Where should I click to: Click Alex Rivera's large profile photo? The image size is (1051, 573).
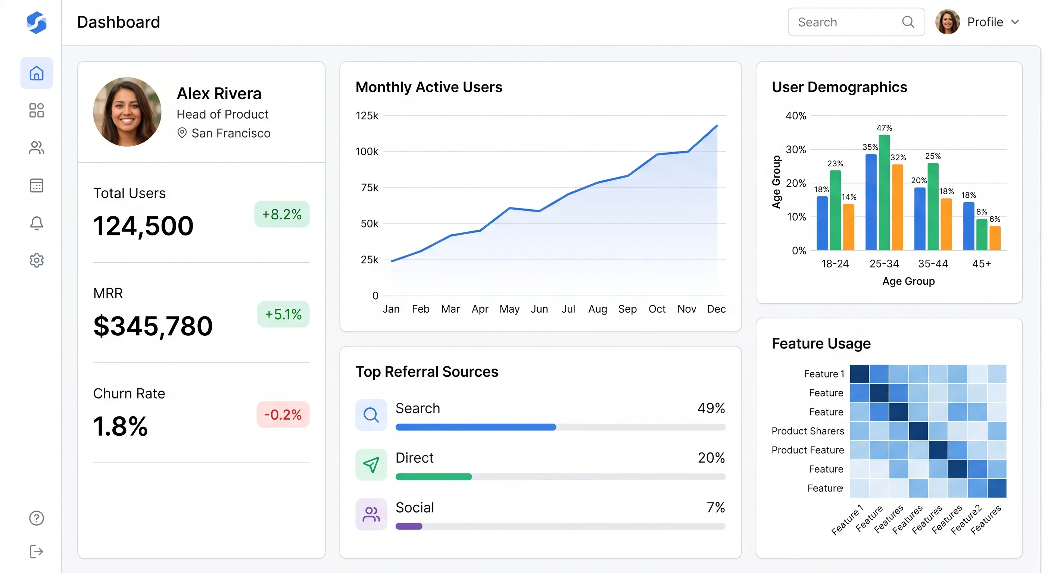click(127, 112)
